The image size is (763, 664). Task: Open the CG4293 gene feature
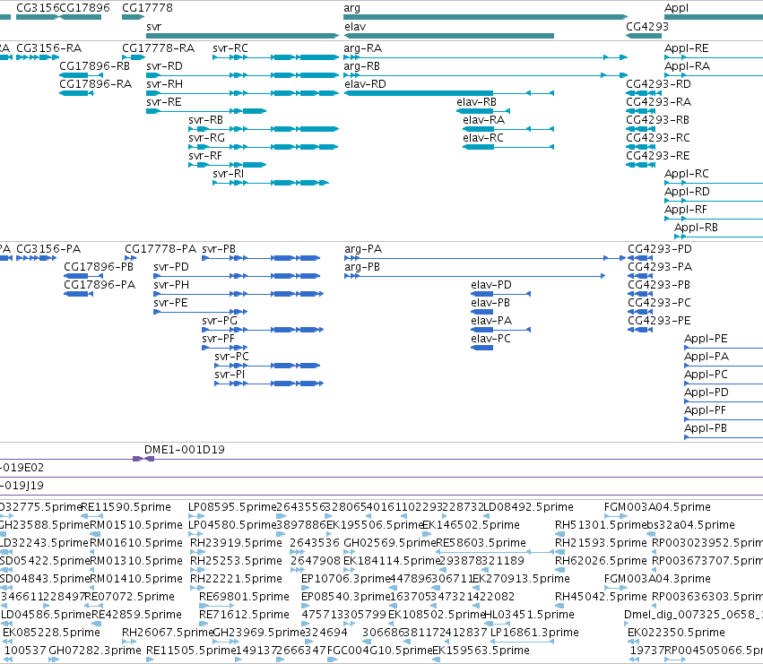644,36
